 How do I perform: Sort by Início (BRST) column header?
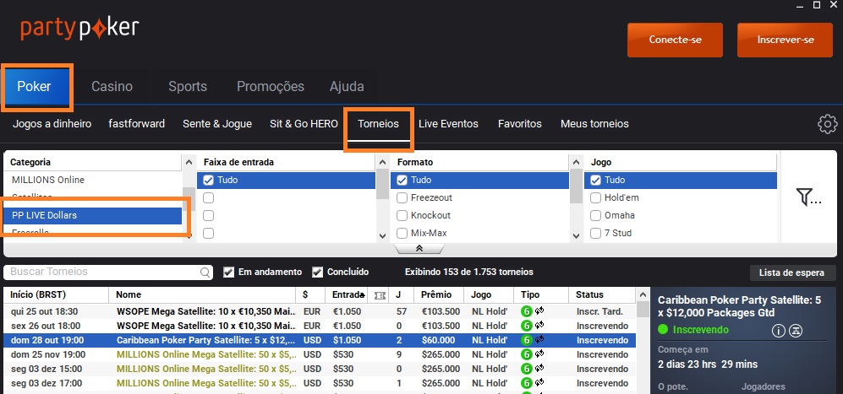[x=56, y=294]
